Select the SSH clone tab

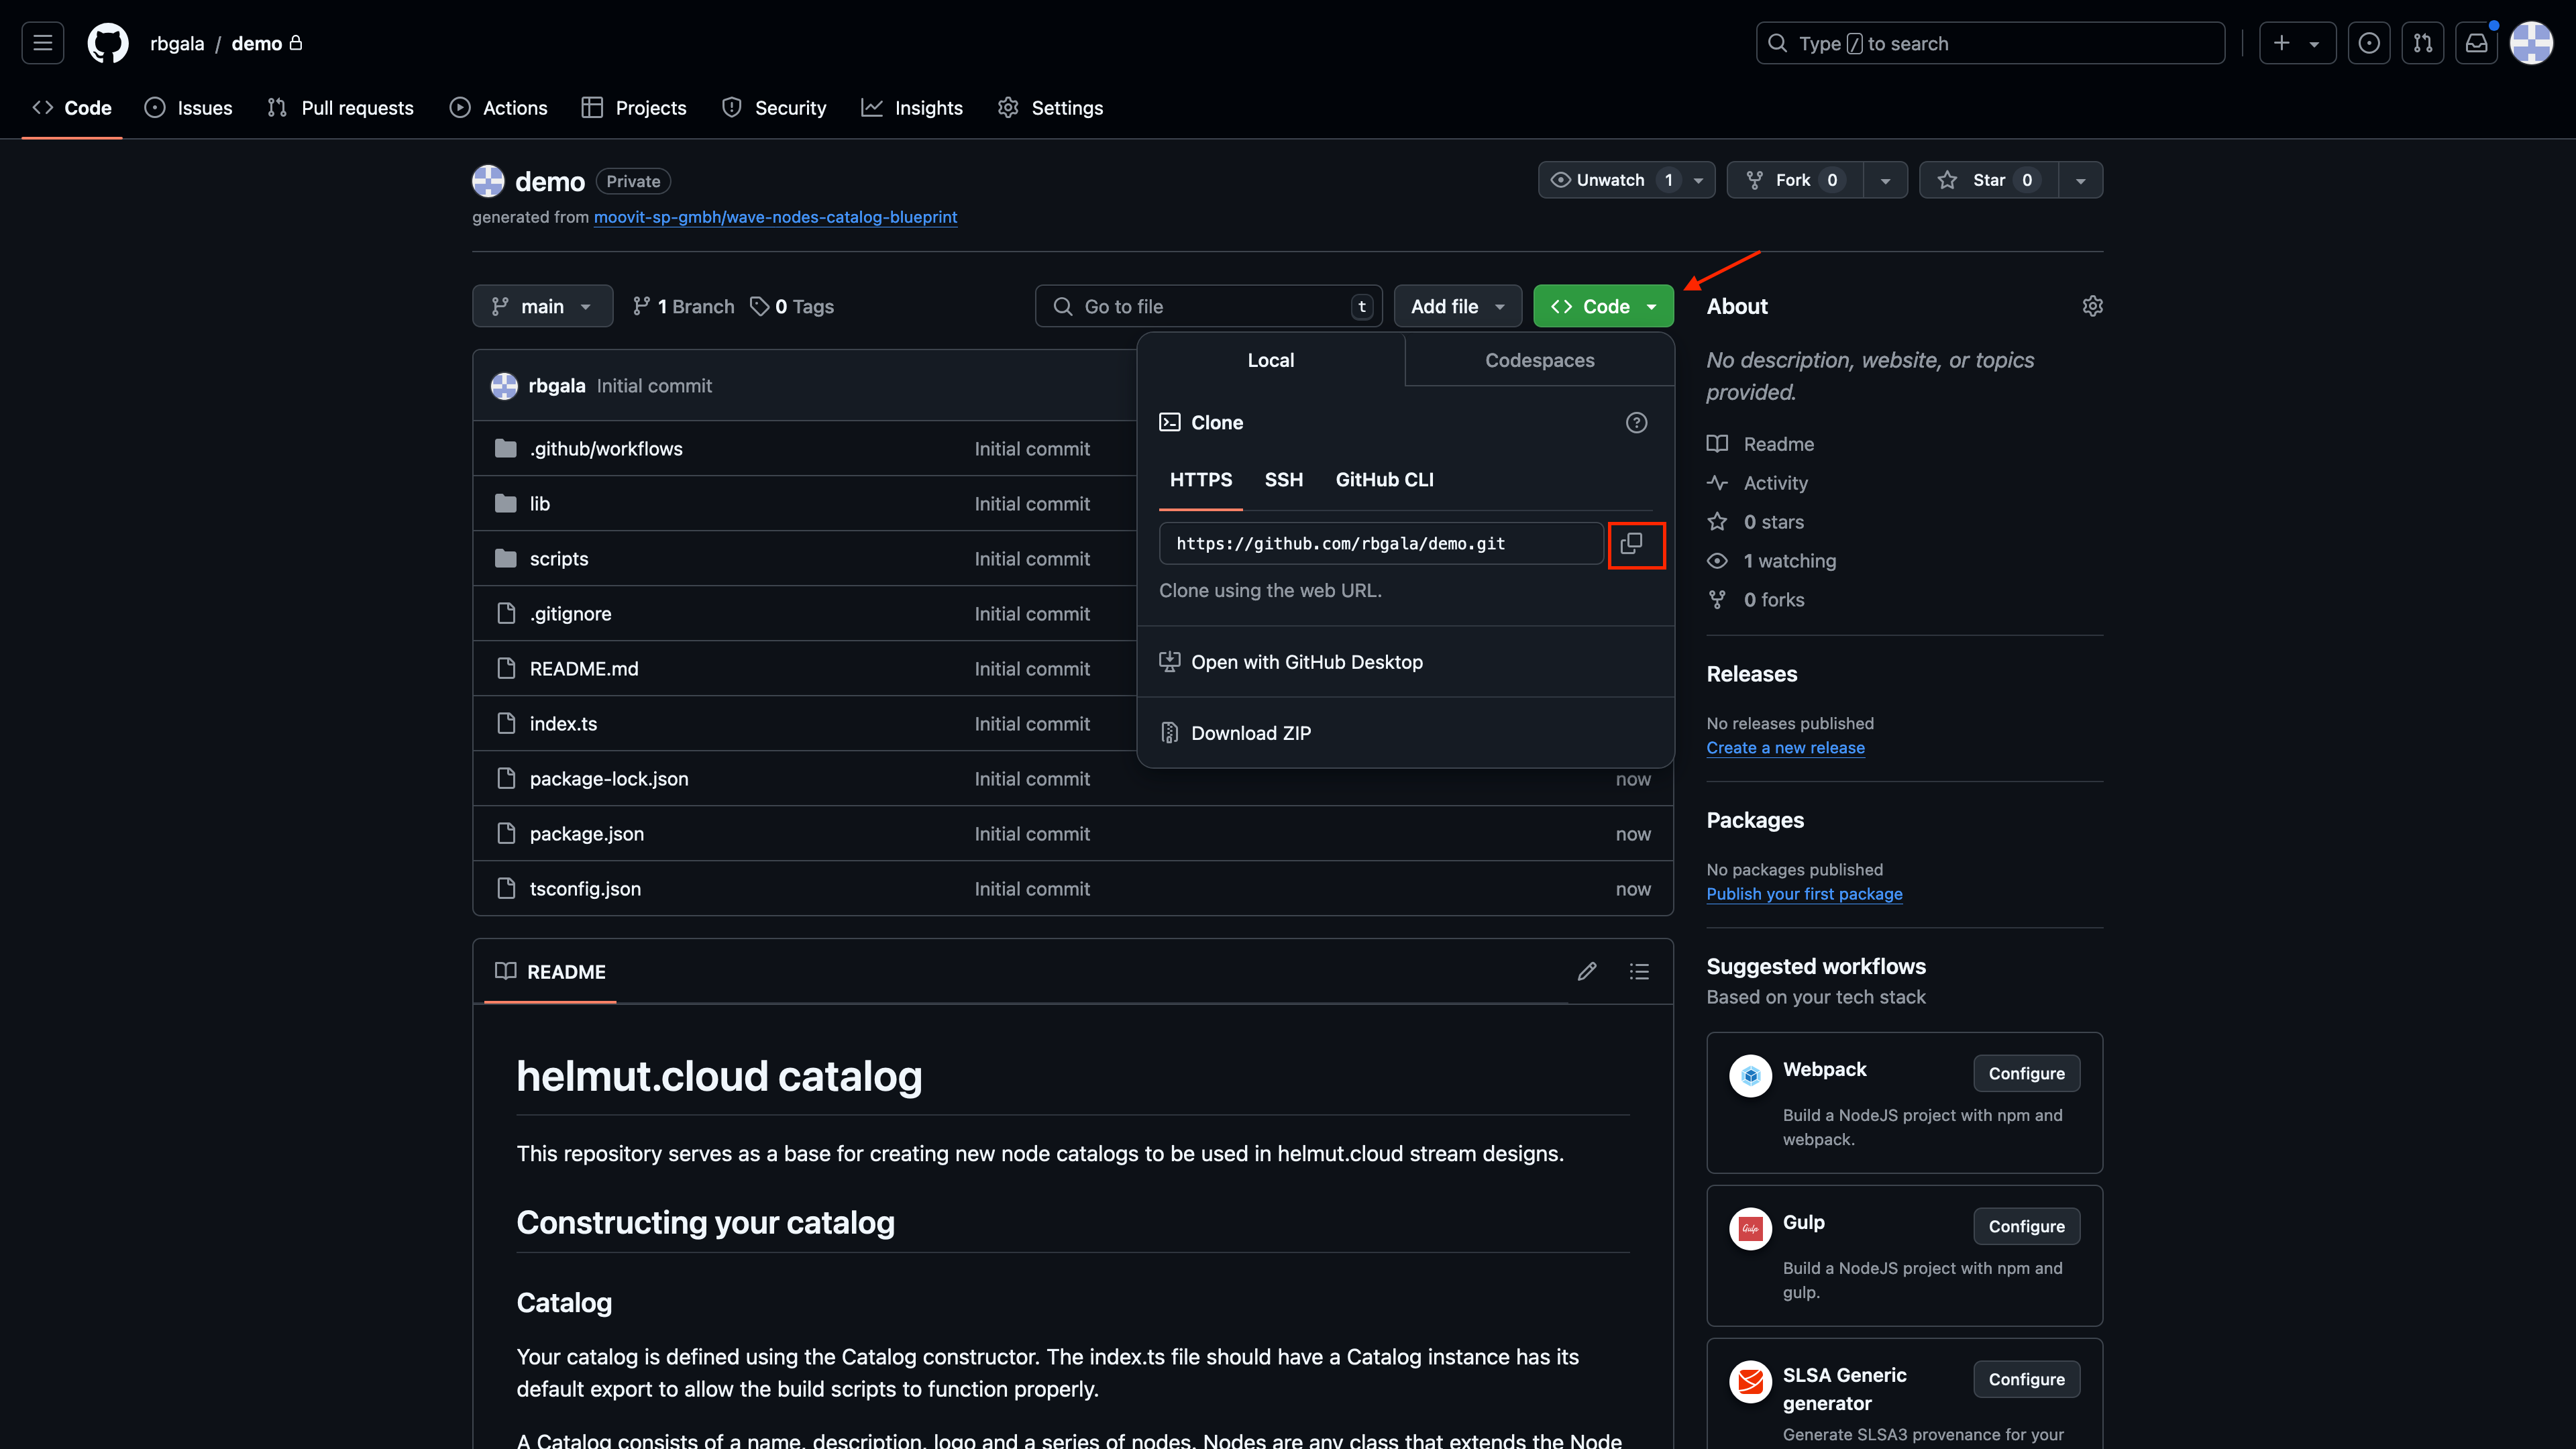(x=1283, y=479)
